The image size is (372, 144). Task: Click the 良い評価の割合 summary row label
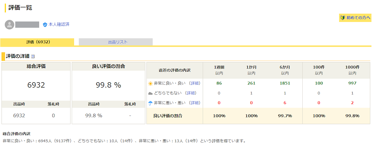click(x=168, y=116)
